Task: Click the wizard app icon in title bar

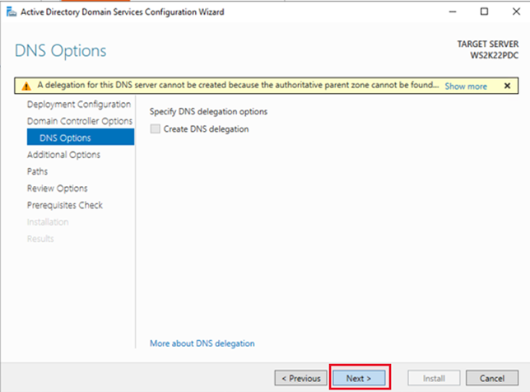Action: pos(12,12)
